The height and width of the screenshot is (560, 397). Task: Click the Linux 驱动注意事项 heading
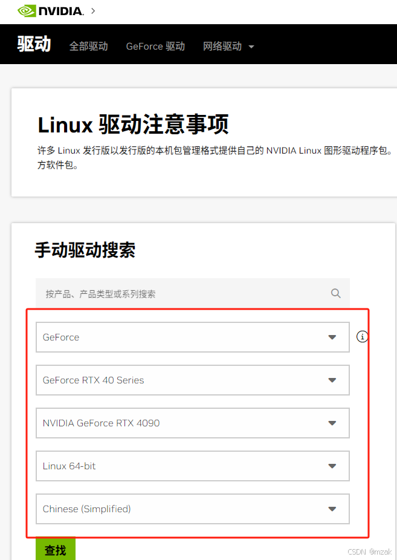[133, 125]
